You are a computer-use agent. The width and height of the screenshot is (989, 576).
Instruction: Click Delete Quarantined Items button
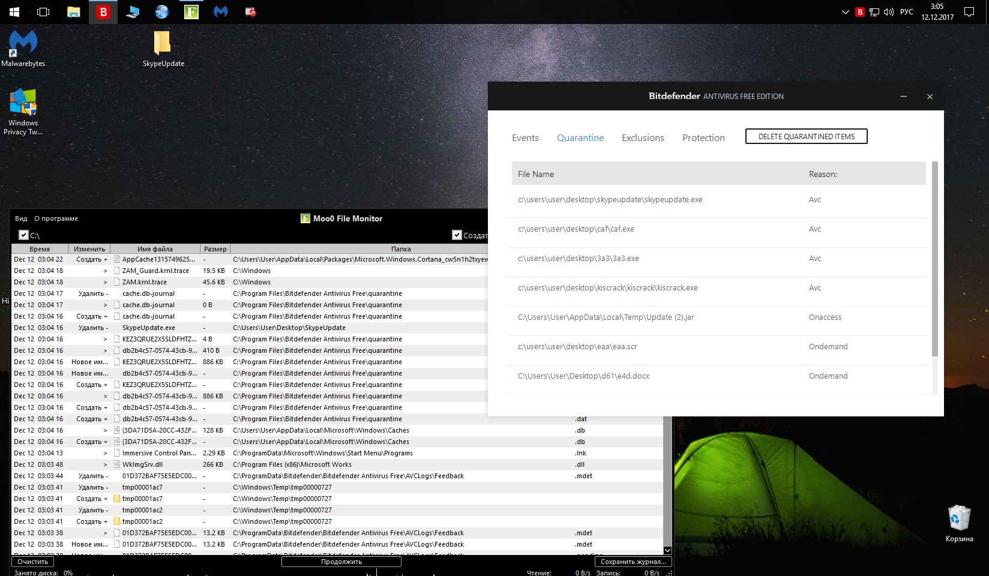pyautogui.click(x=806, y=137)
